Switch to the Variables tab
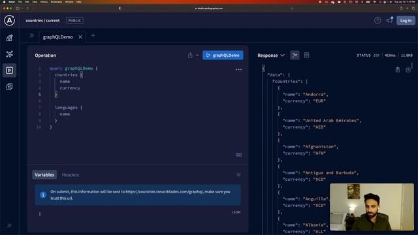The image size is (418, 235). pos(44,175)
